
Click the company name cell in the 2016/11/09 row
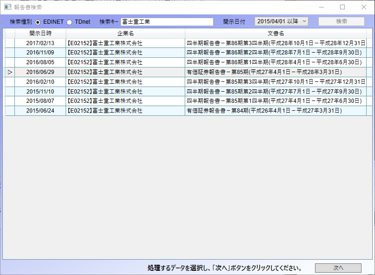pos(125,53)
